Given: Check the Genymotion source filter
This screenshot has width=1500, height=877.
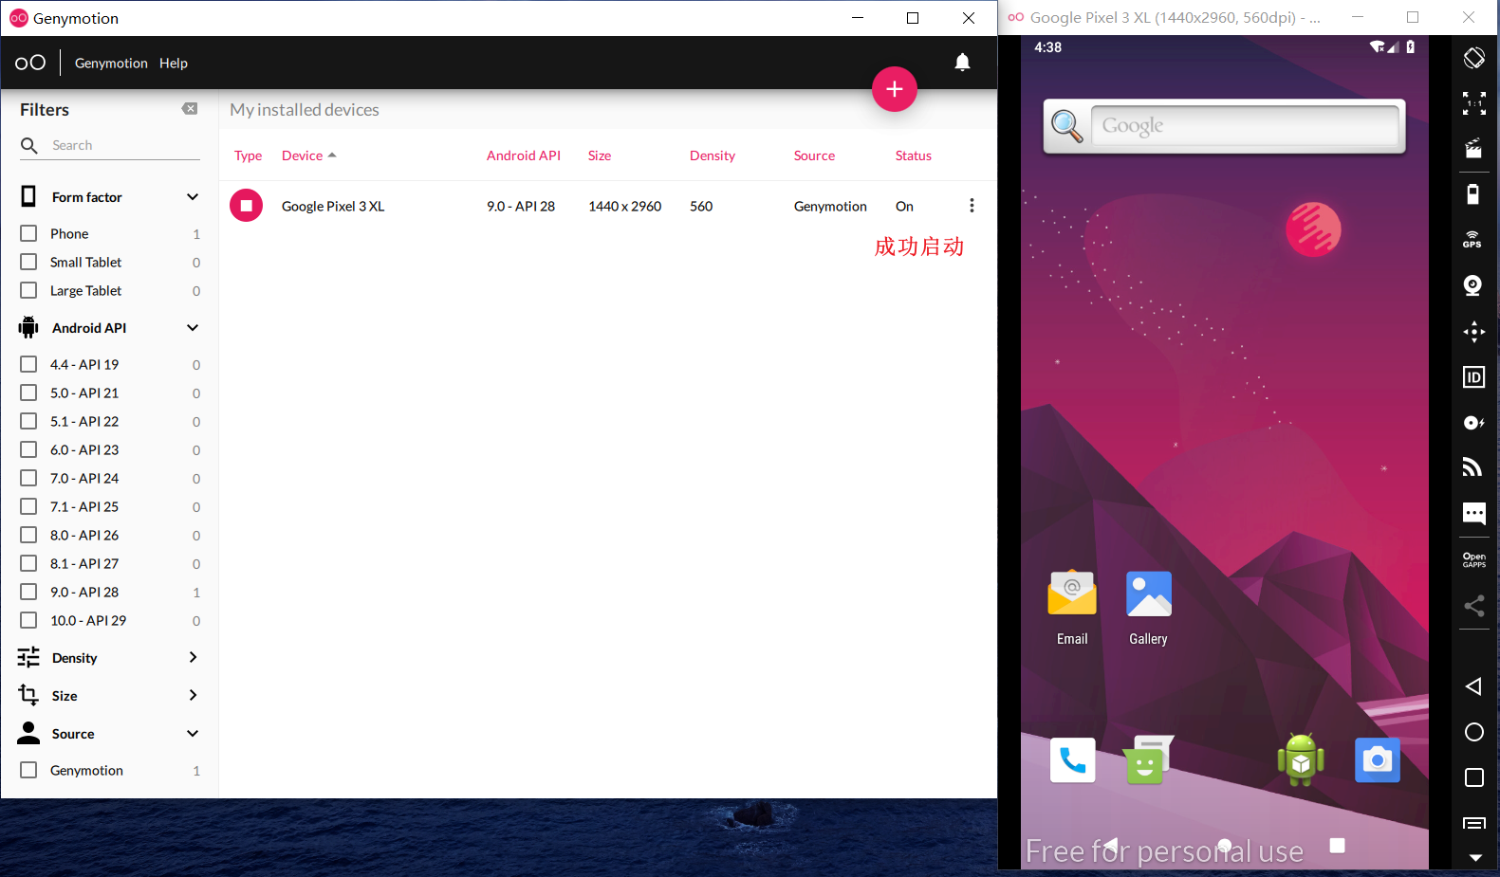Looking at the screenshot, I should tap(28, 770).
